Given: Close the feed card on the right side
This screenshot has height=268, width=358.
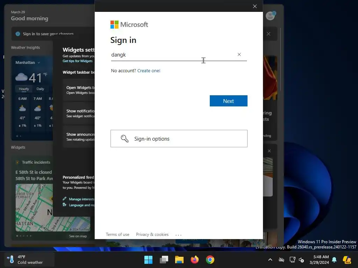Looking at the screenshot, I should (269, 151).
